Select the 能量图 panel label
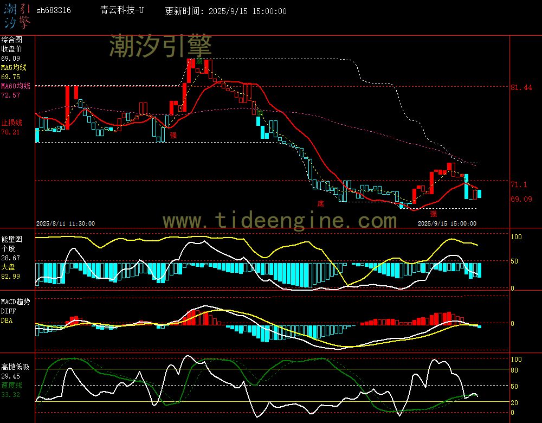The image size is (542, 423). (12, 239)
